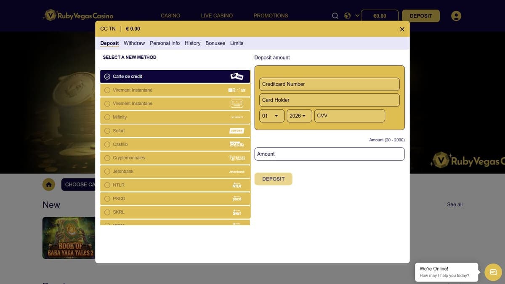This screenshot has height=284, width=505.
Task: Open the user account avatar icon
Action: point(456,16)
